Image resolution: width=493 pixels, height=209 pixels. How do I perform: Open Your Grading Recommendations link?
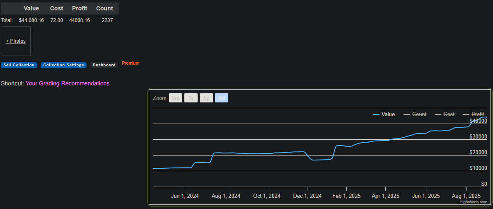pos(67,83)
